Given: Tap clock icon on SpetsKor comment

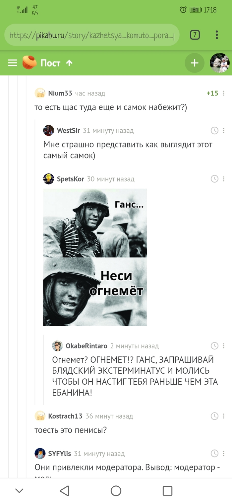Looking at the screenshot, I should (215, 179).
